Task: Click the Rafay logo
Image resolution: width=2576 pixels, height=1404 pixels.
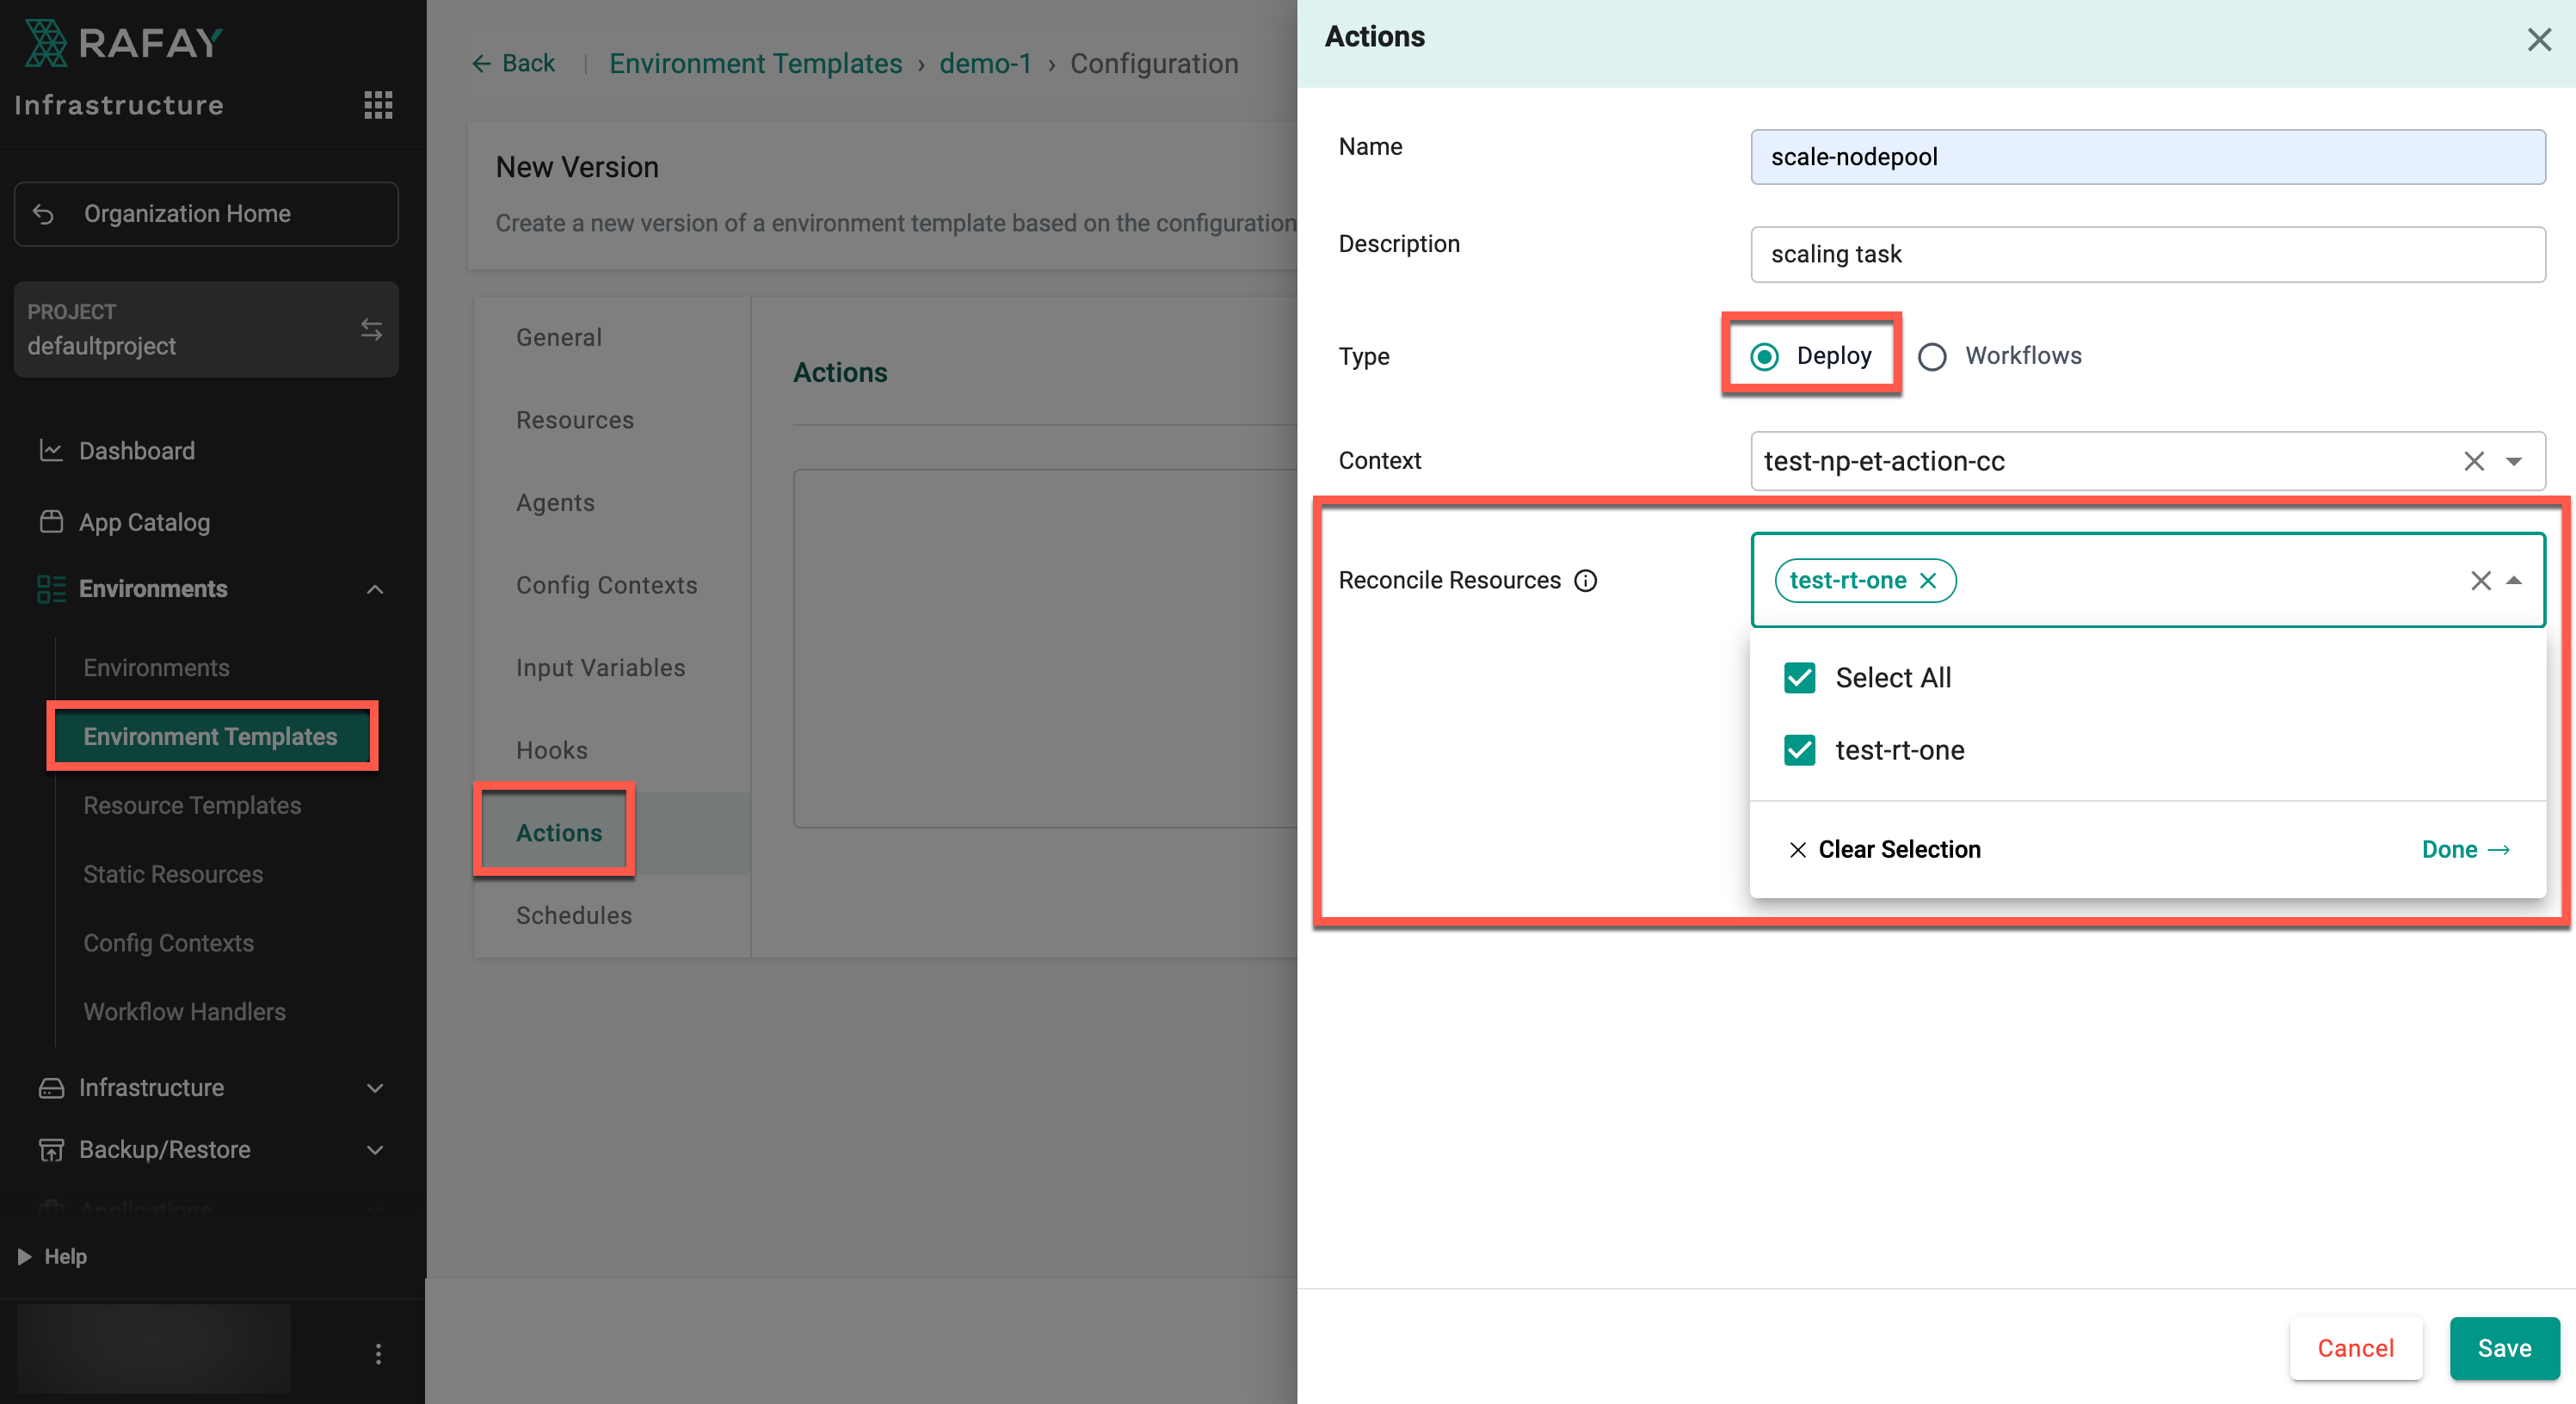Action: (x=123, y=43)
